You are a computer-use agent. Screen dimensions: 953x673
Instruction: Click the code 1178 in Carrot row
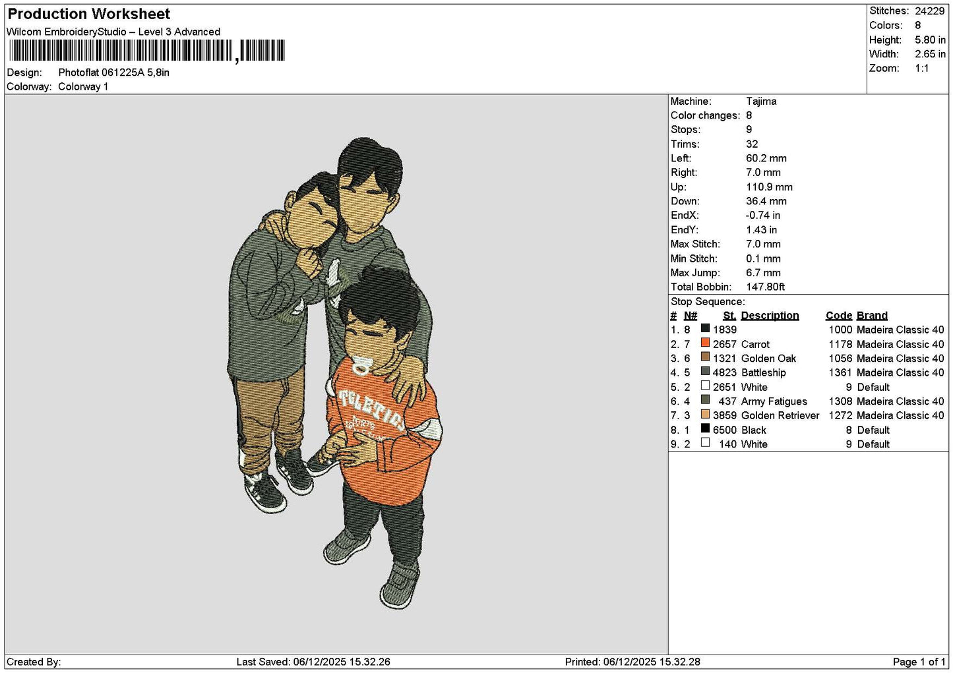tap(841, 344)
